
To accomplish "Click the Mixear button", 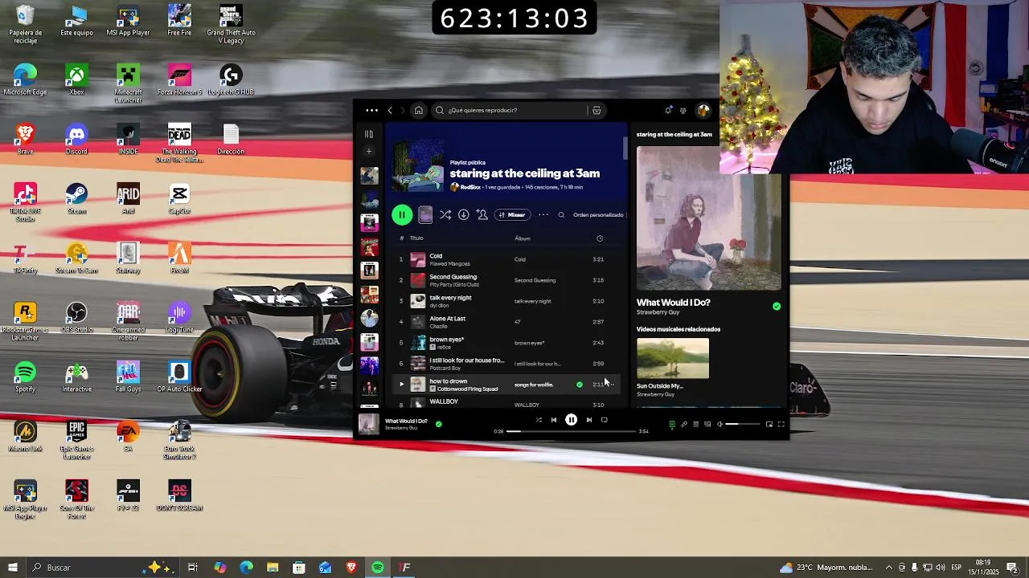I will pyautogui.click(x=511, y=214).
